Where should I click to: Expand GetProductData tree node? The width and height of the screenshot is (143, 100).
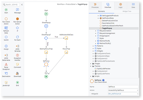click(x=98, y=18)
